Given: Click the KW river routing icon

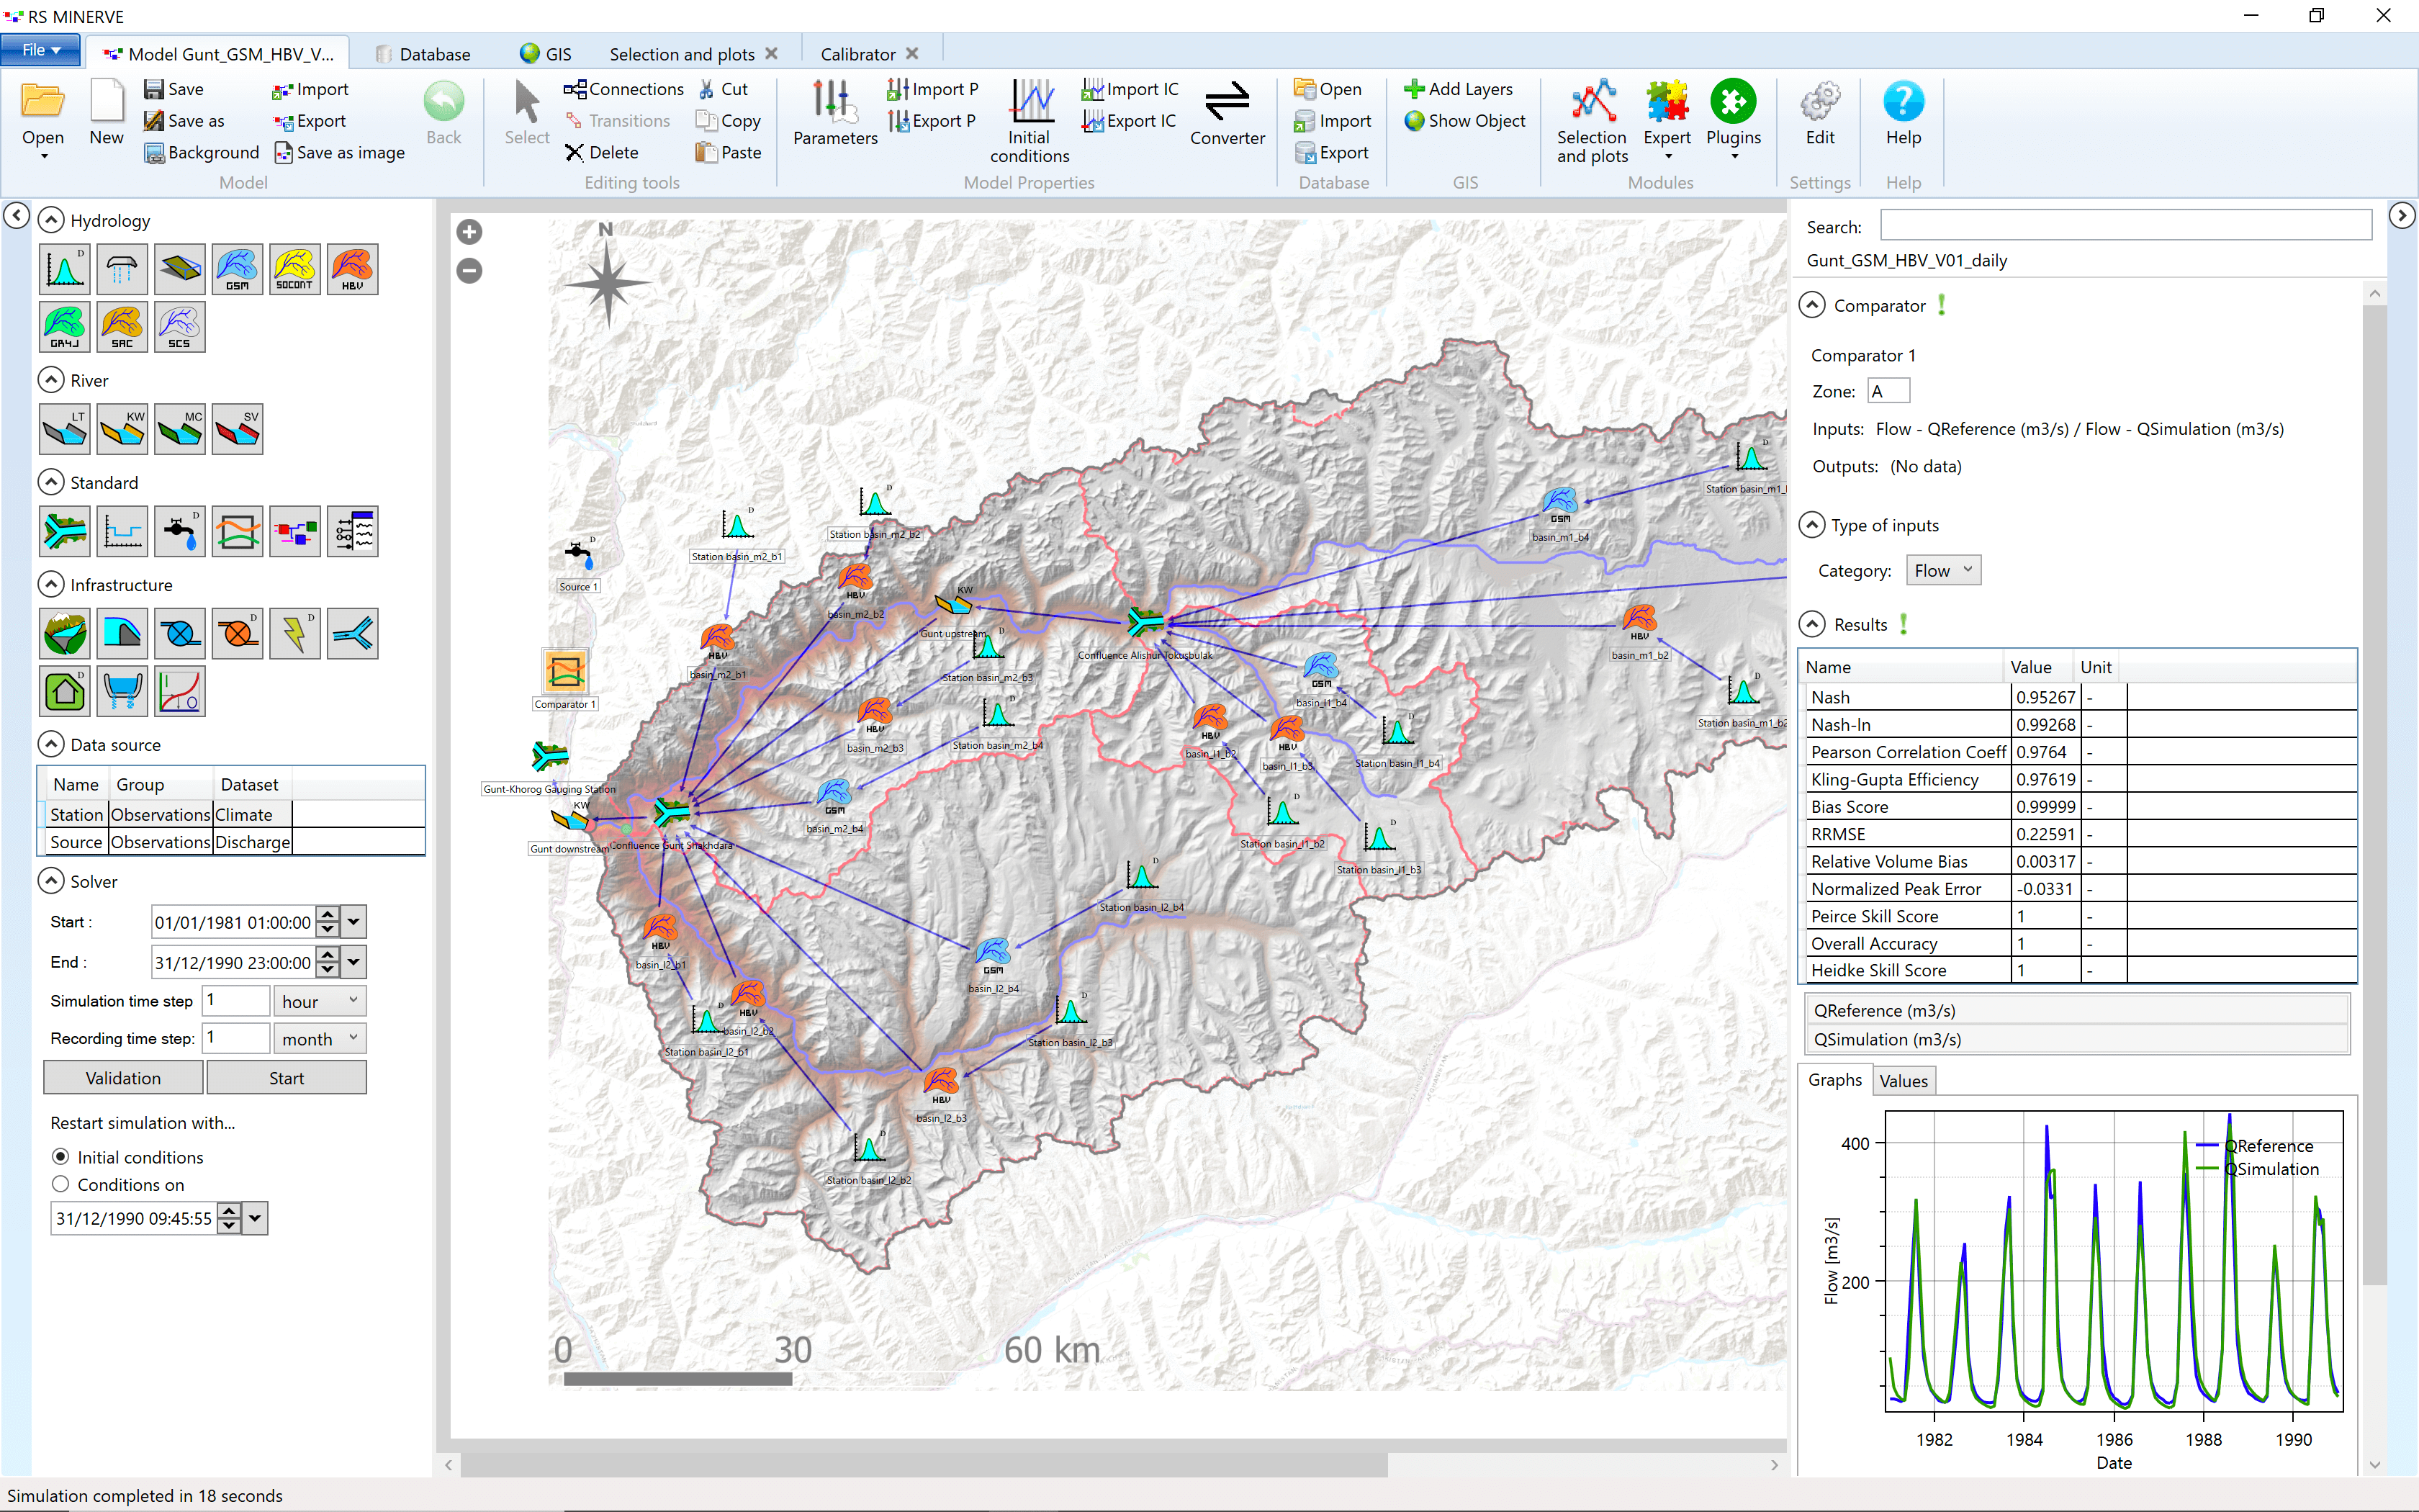Looking at the screenshot, I should (122, 428).
